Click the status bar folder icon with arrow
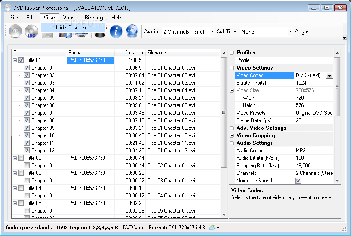The width and height of the screenshot is (351, 236). (212, 228)
